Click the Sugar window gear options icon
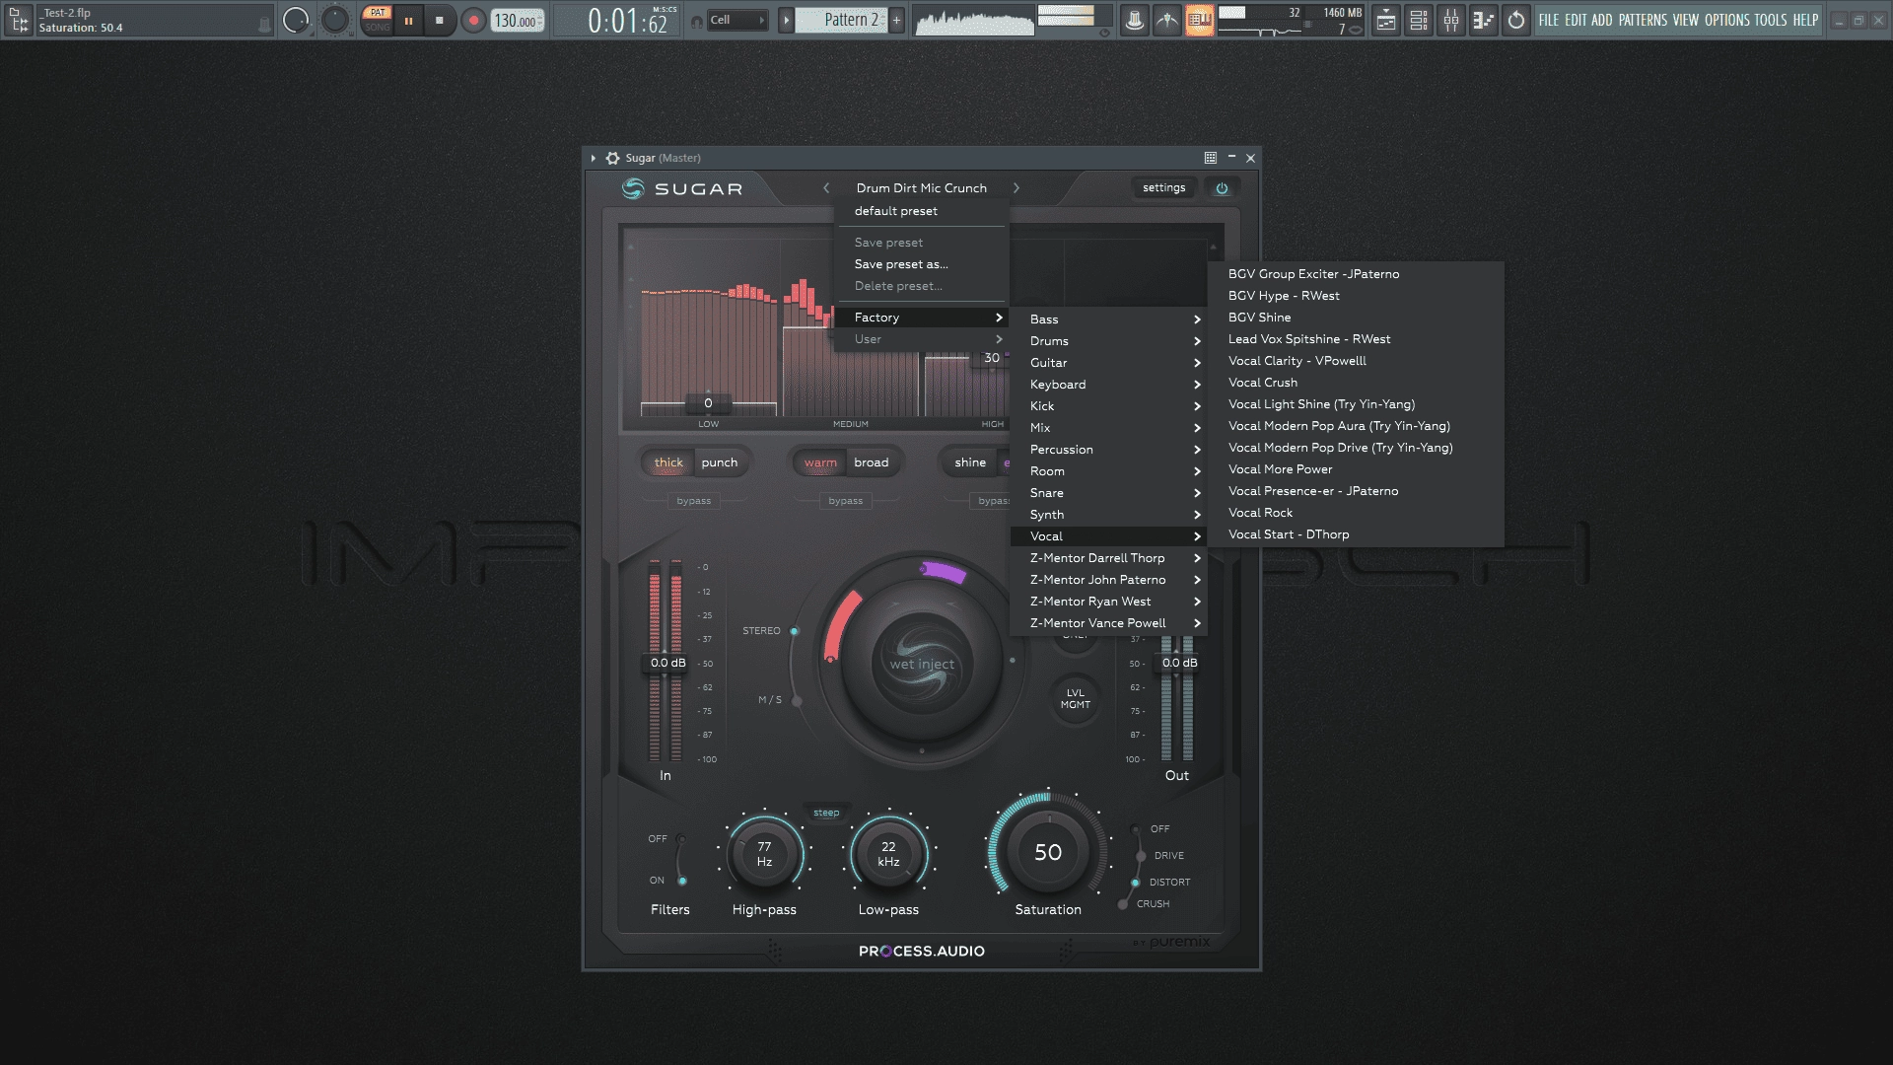The image size is (1893, 1065). coord(612,158)
